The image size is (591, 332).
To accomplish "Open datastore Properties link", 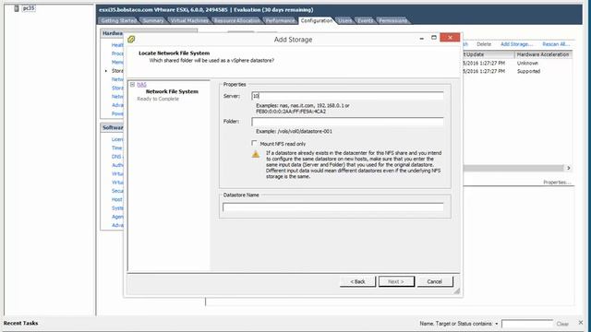I will [x=557, y=183].
